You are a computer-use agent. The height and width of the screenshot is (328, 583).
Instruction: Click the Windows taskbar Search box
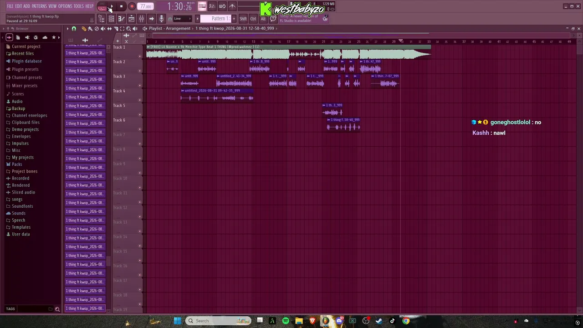click(218, 321)
